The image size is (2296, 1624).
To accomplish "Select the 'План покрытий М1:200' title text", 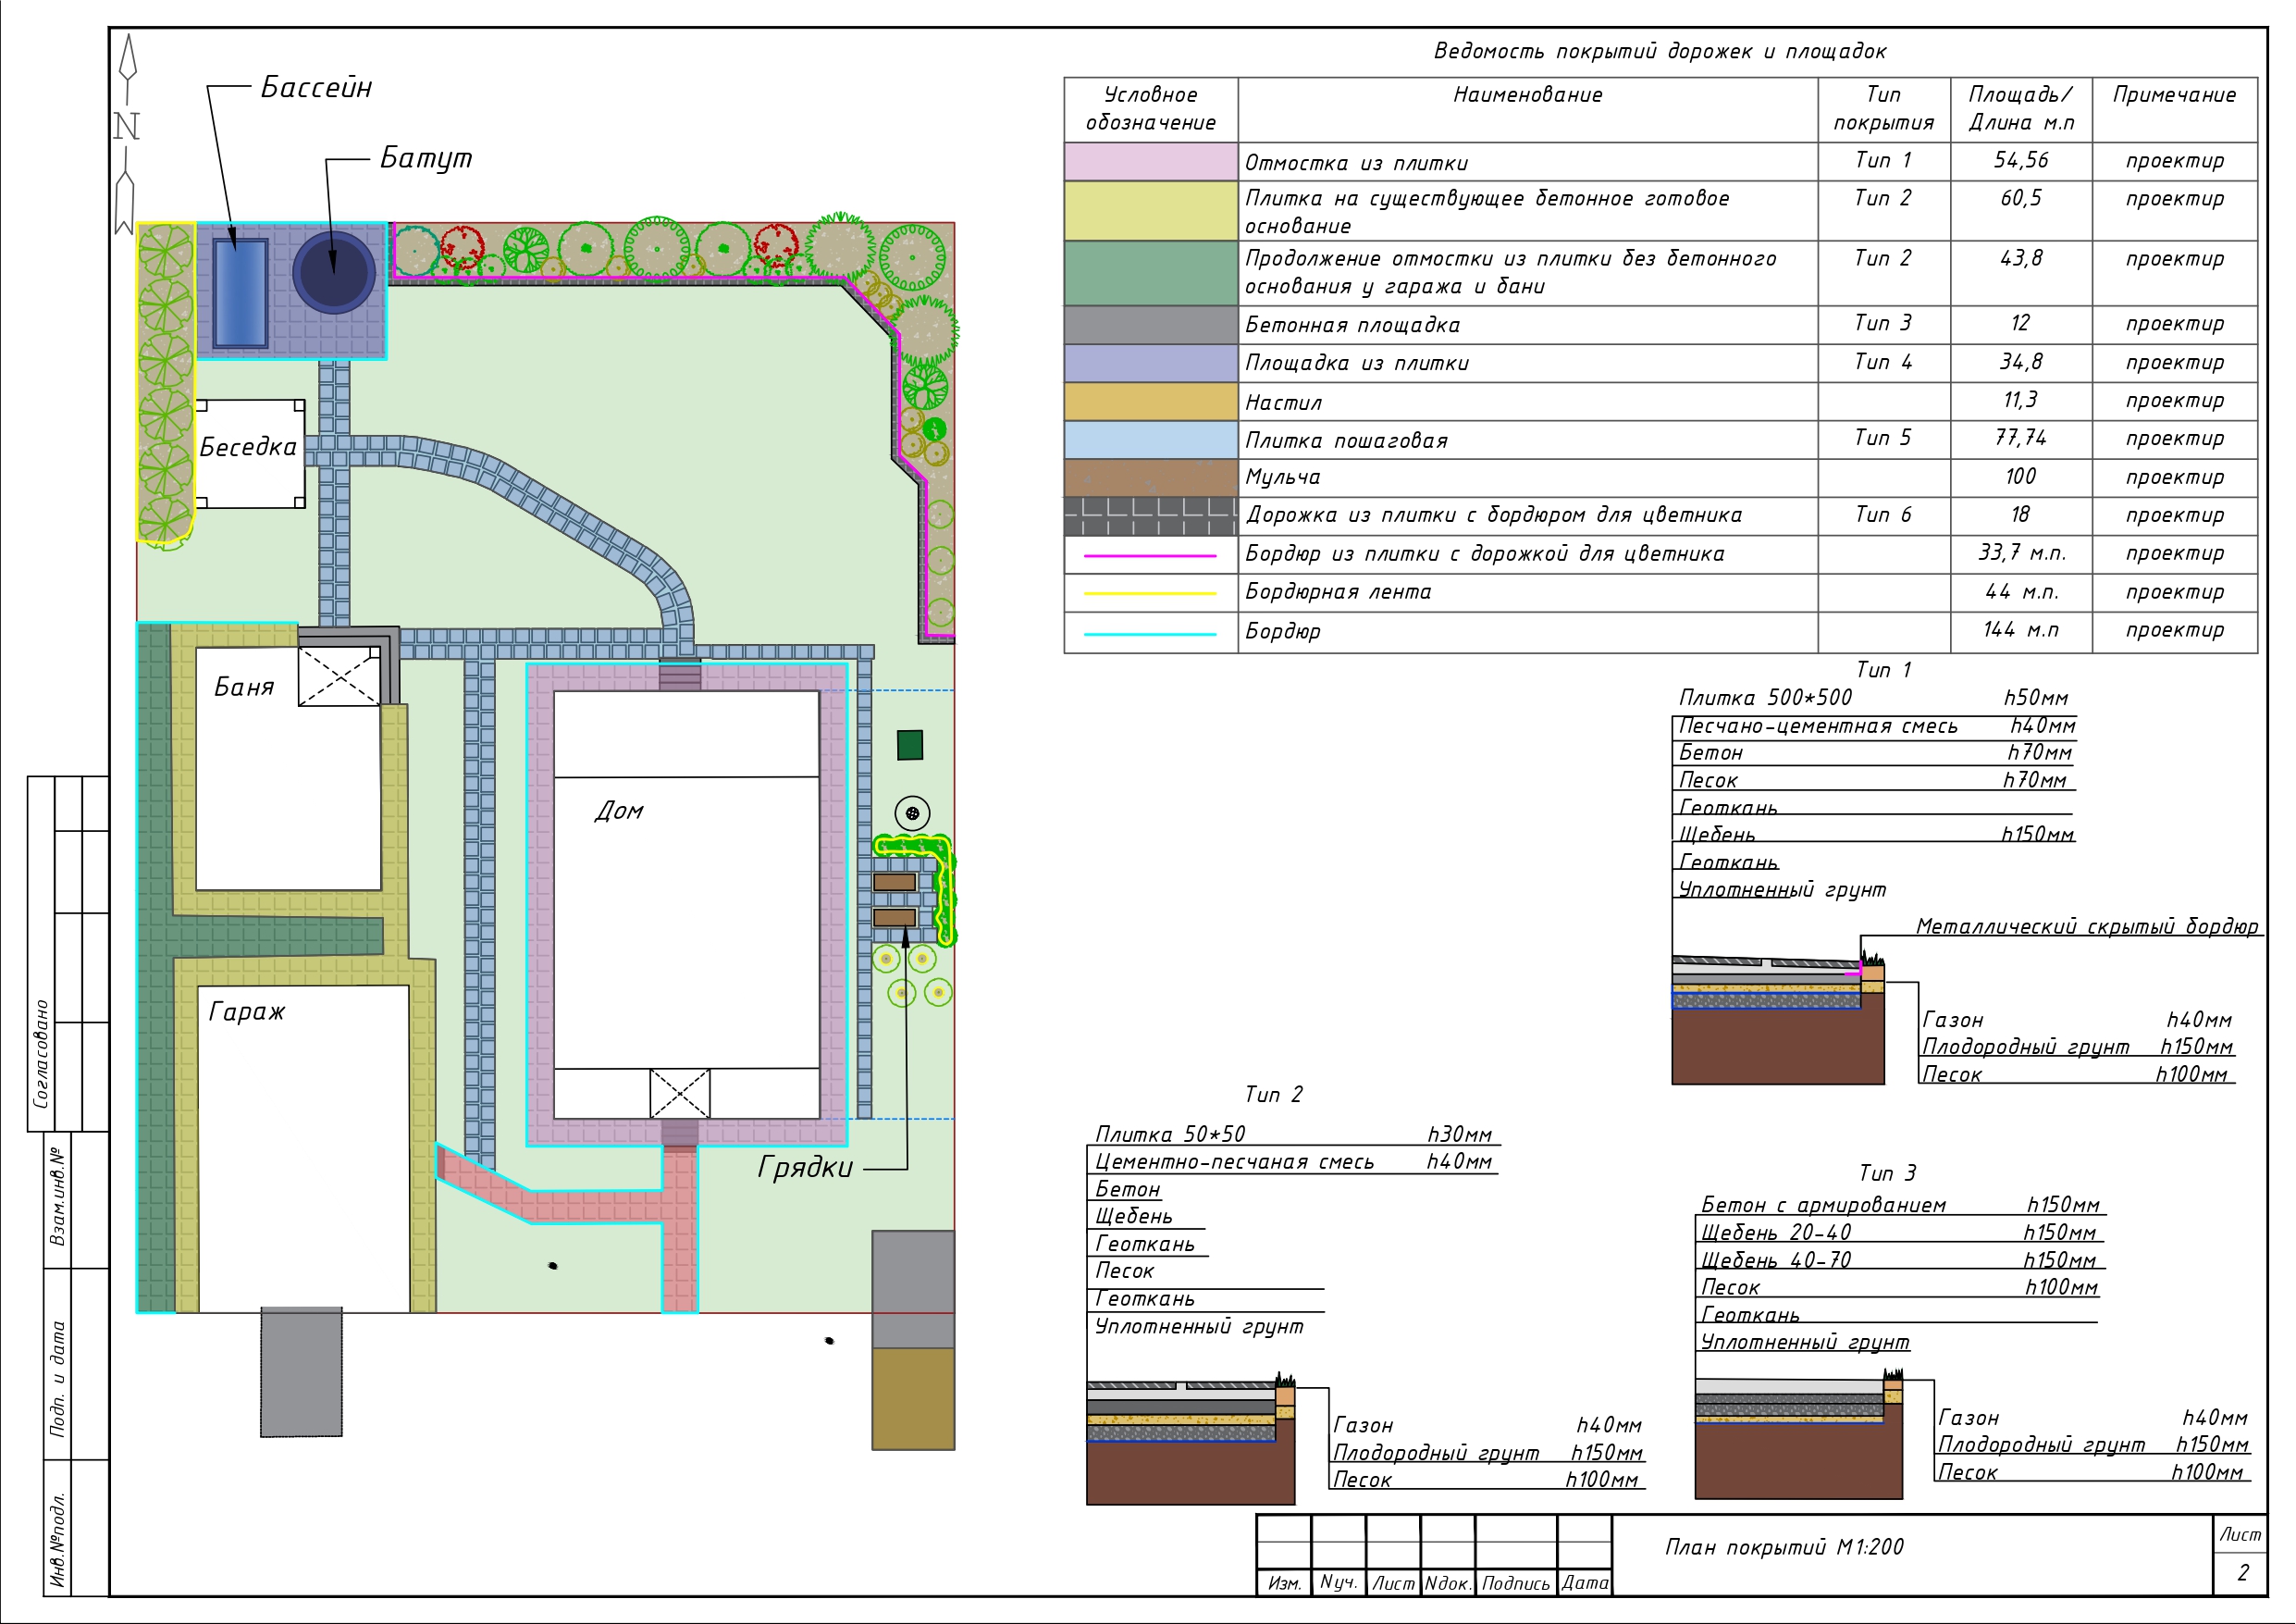I will pos(1784,1547).
